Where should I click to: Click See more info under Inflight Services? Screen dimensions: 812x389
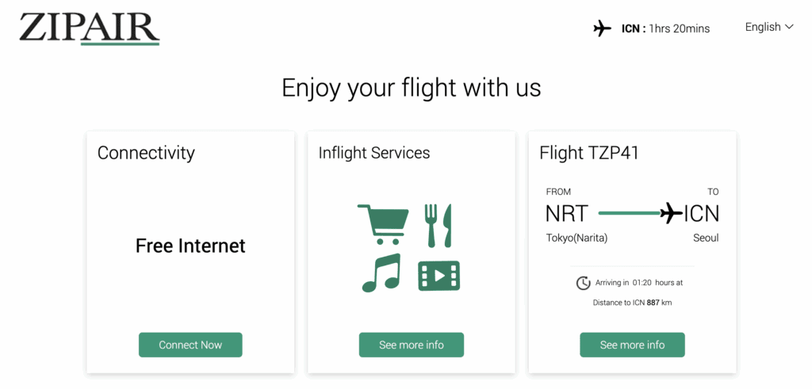pos(412,345)
